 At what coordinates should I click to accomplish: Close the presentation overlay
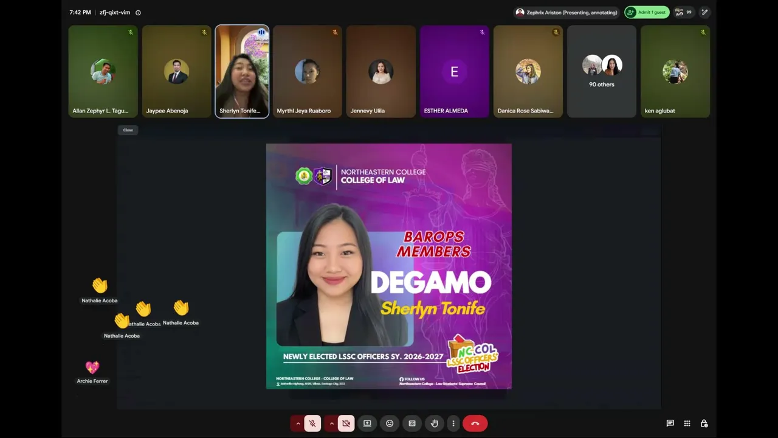point(128,130)
